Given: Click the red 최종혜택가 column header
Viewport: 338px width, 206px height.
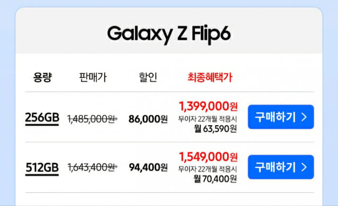Looking at the screenshot, I should click(210, 77).
